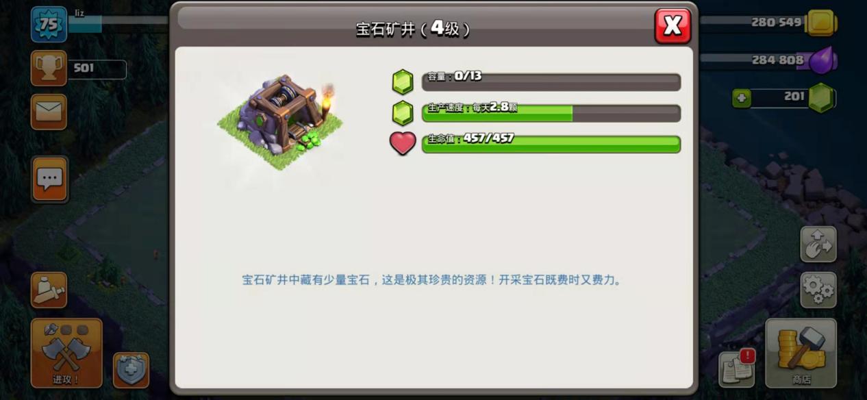Open the army sword troop icon

[x=49, y=290]
